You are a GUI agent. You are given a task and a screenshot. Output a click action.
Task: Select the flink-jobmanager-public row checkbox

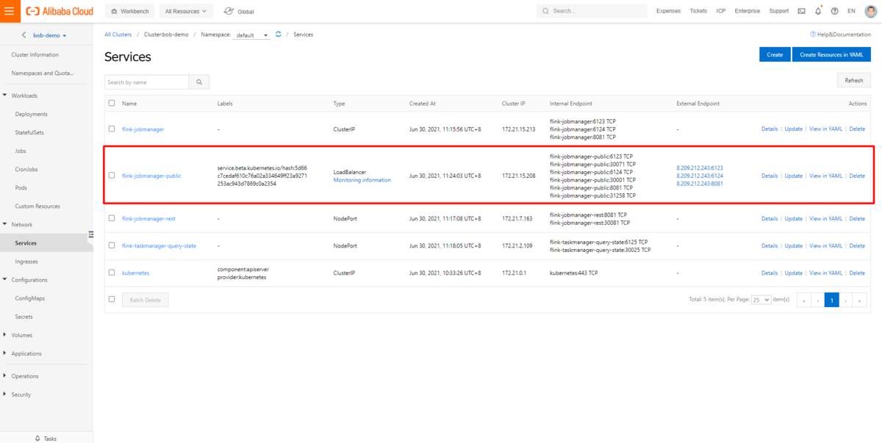(112, 176)
